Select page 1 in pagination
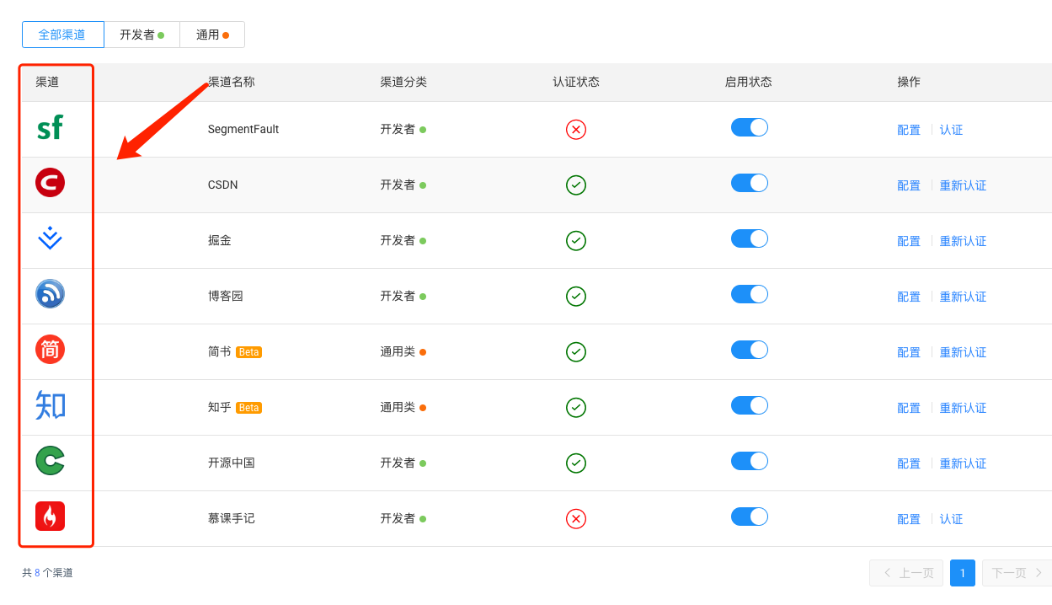 coord(963,573)
